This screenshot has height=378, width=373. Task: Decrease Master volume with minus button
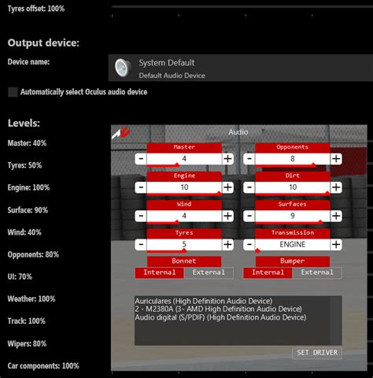coord(141,159)
